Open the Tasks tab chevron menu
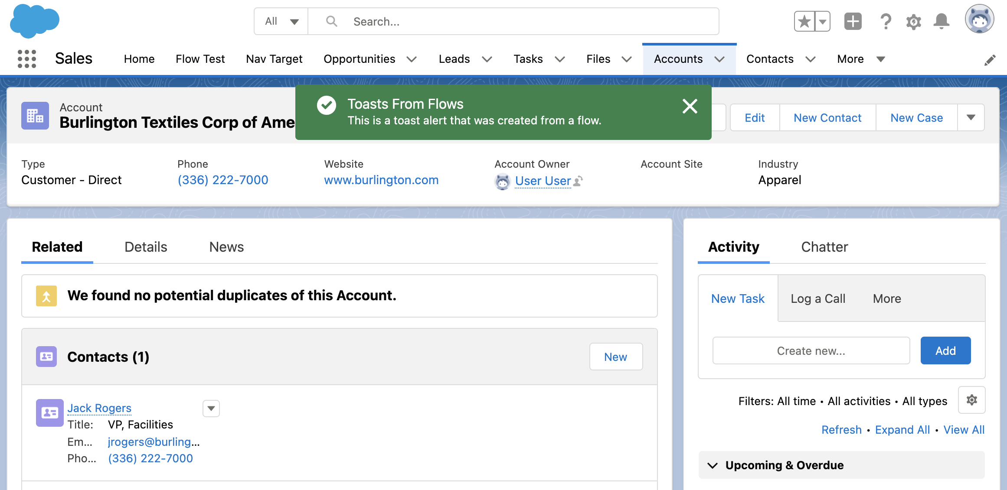Screen dimensions: 1007x490 pos(560,59)
